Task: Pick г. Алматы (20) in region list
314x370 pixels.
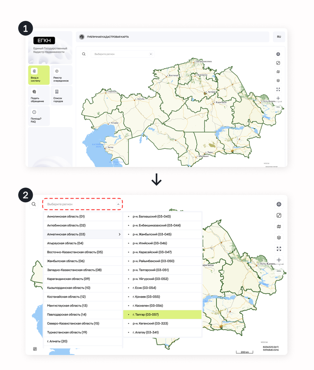Action: (57, 341)
